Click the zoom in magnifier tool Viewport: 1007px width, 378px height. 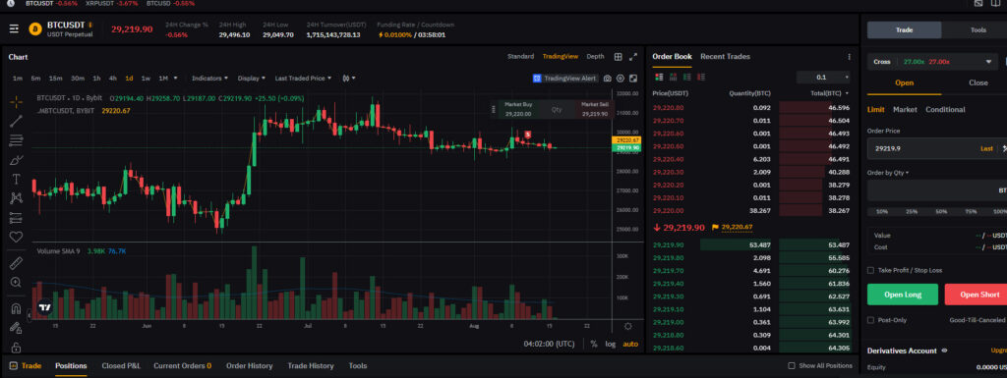pos(16,282)
